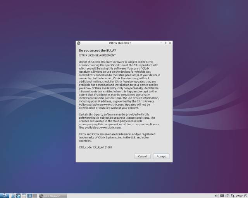
Task: Click the 'CTX_code: CR_R_A121081' text
Action: [95, 147]
